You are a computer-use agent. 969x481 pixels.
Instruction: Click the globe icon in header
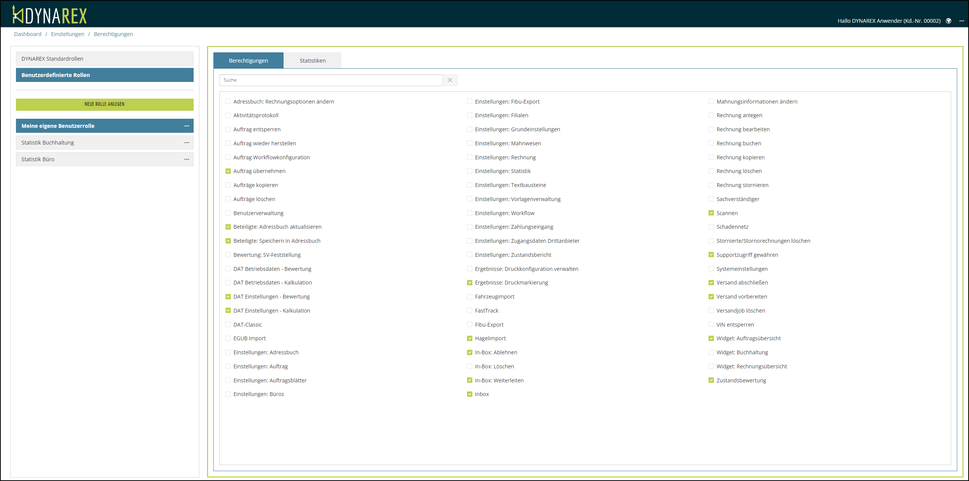(x=948, y=21)
